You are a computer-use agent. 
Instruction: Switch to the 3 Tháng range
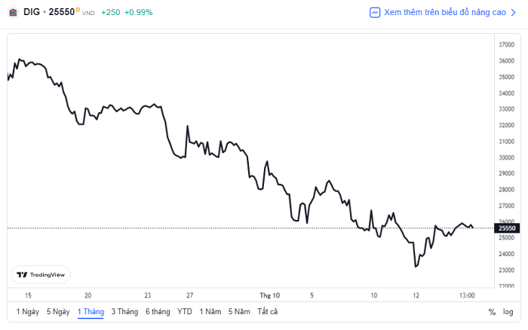coord(124,312)
